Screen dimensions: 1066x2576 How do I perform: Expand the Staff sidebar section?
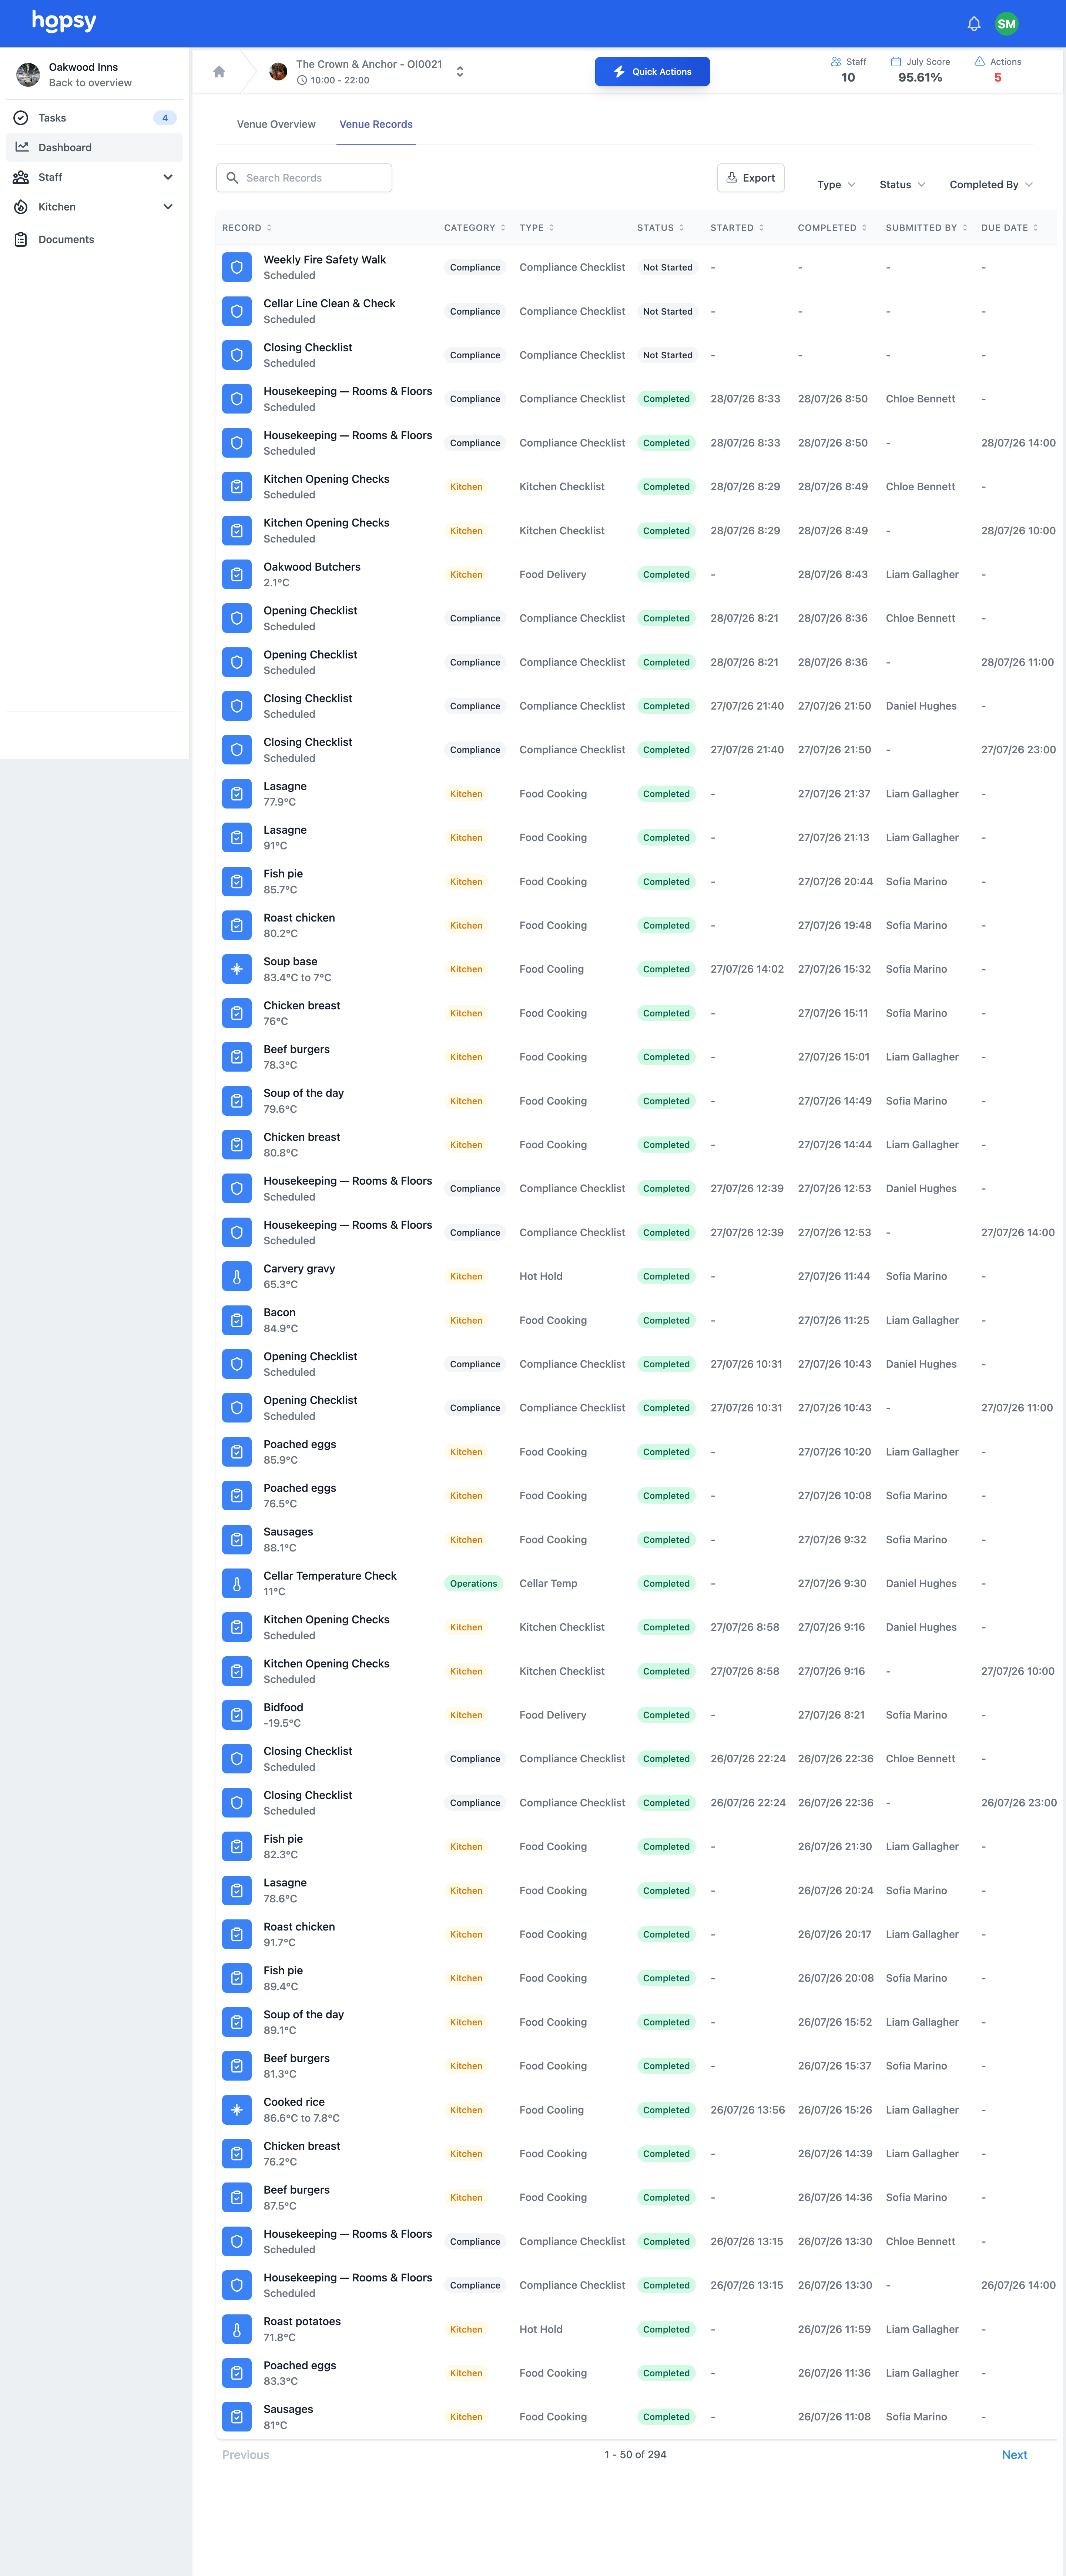pyautogui.click(x=168, y=177)
